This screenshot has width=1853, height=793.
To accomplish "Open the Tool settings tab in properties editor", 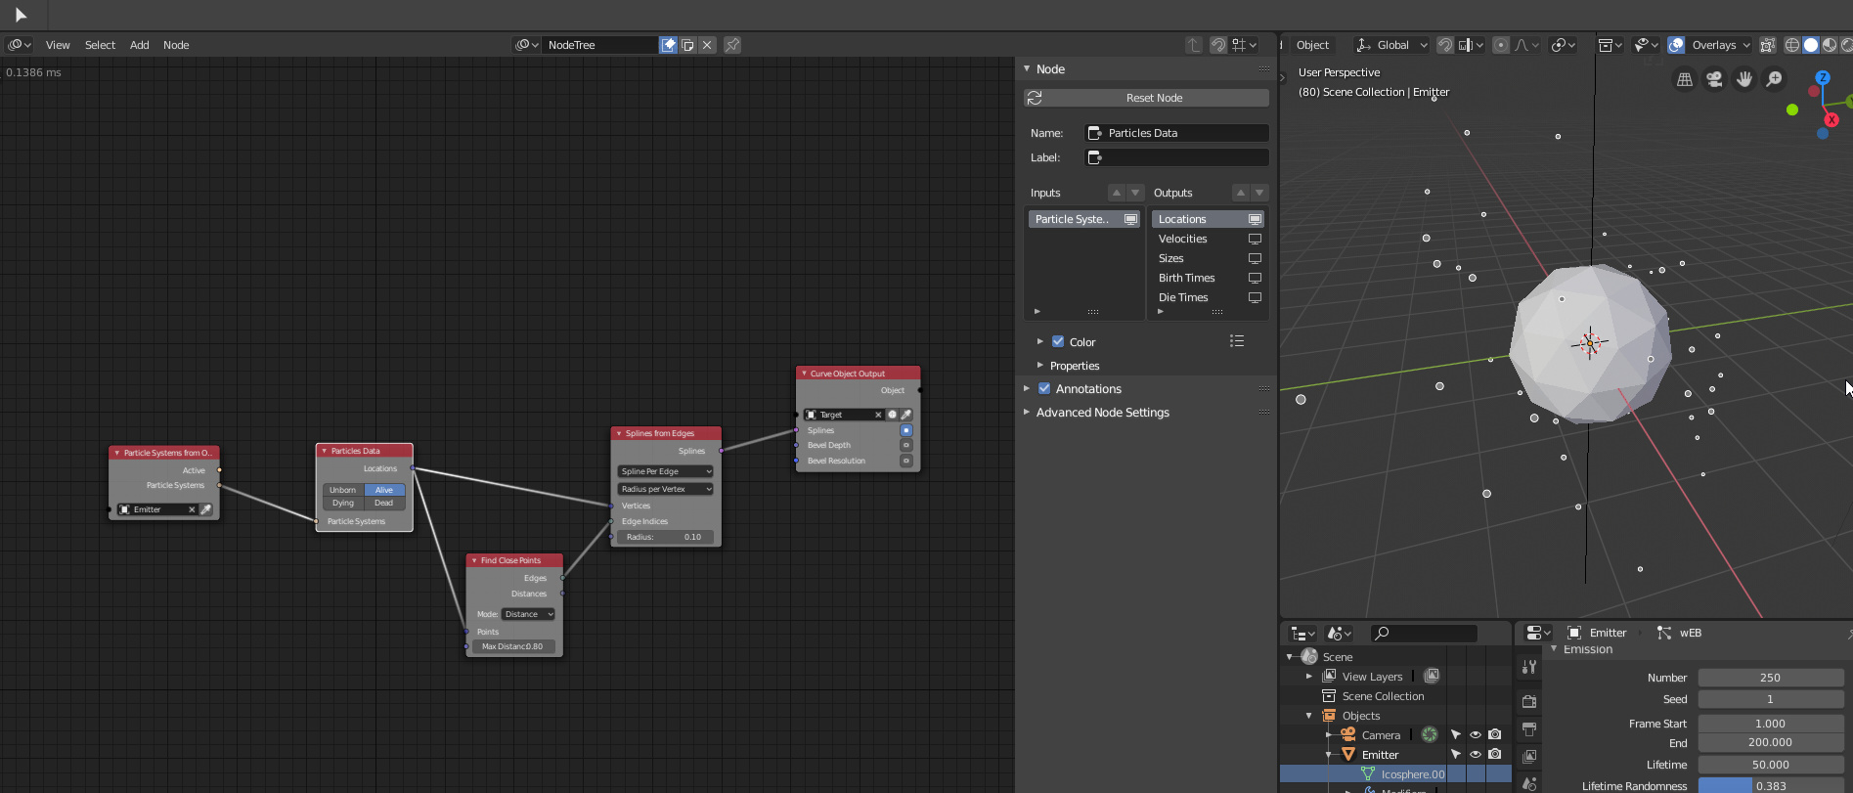I will tap(1529, 667).
